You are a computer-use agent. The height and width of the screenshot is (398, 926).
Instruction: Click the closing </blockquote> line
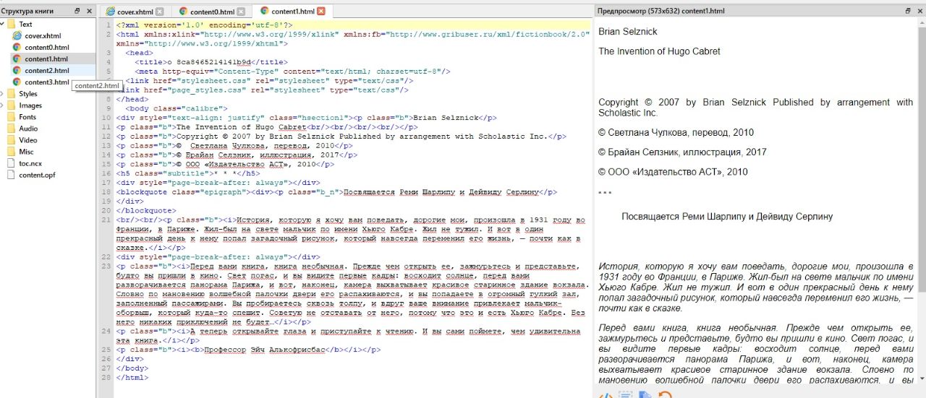[x=146, y=211]
